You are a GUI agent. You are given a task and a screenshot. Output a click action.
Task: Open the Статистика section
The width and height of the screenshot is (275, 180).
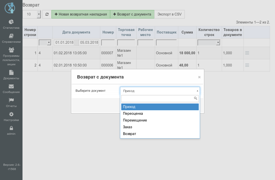11,24
